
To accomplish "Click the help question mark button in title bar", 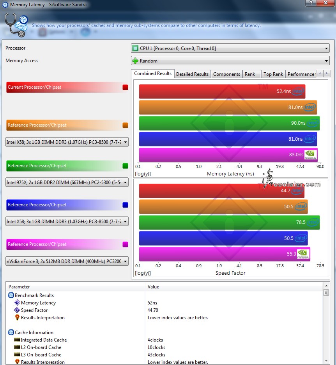I will point(311,3).
